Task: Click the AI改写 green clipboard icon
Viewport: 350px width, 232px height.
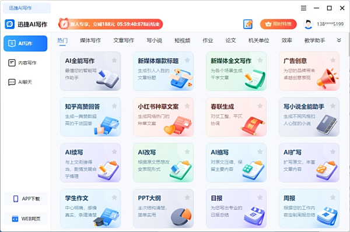Action: (x=181, y=170)
